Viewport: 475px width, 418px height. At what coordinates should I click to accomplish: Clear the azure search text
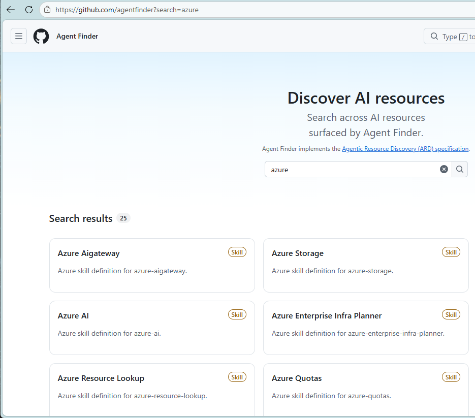tap(444, 169)
